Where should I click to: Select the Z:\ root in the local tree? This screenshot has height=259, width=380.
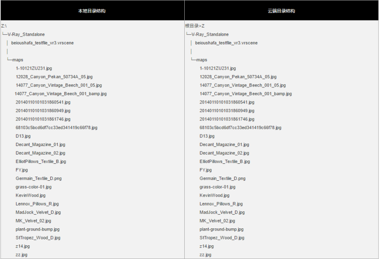tap(4, 26)
